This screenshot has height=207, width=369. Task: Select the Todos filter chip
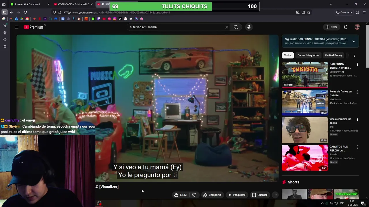288,55
